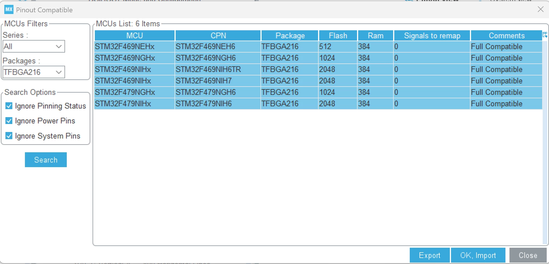The image size is (549, 264).
Task: Start the Search for compatible MCUs
Action: tap(46, 160)
